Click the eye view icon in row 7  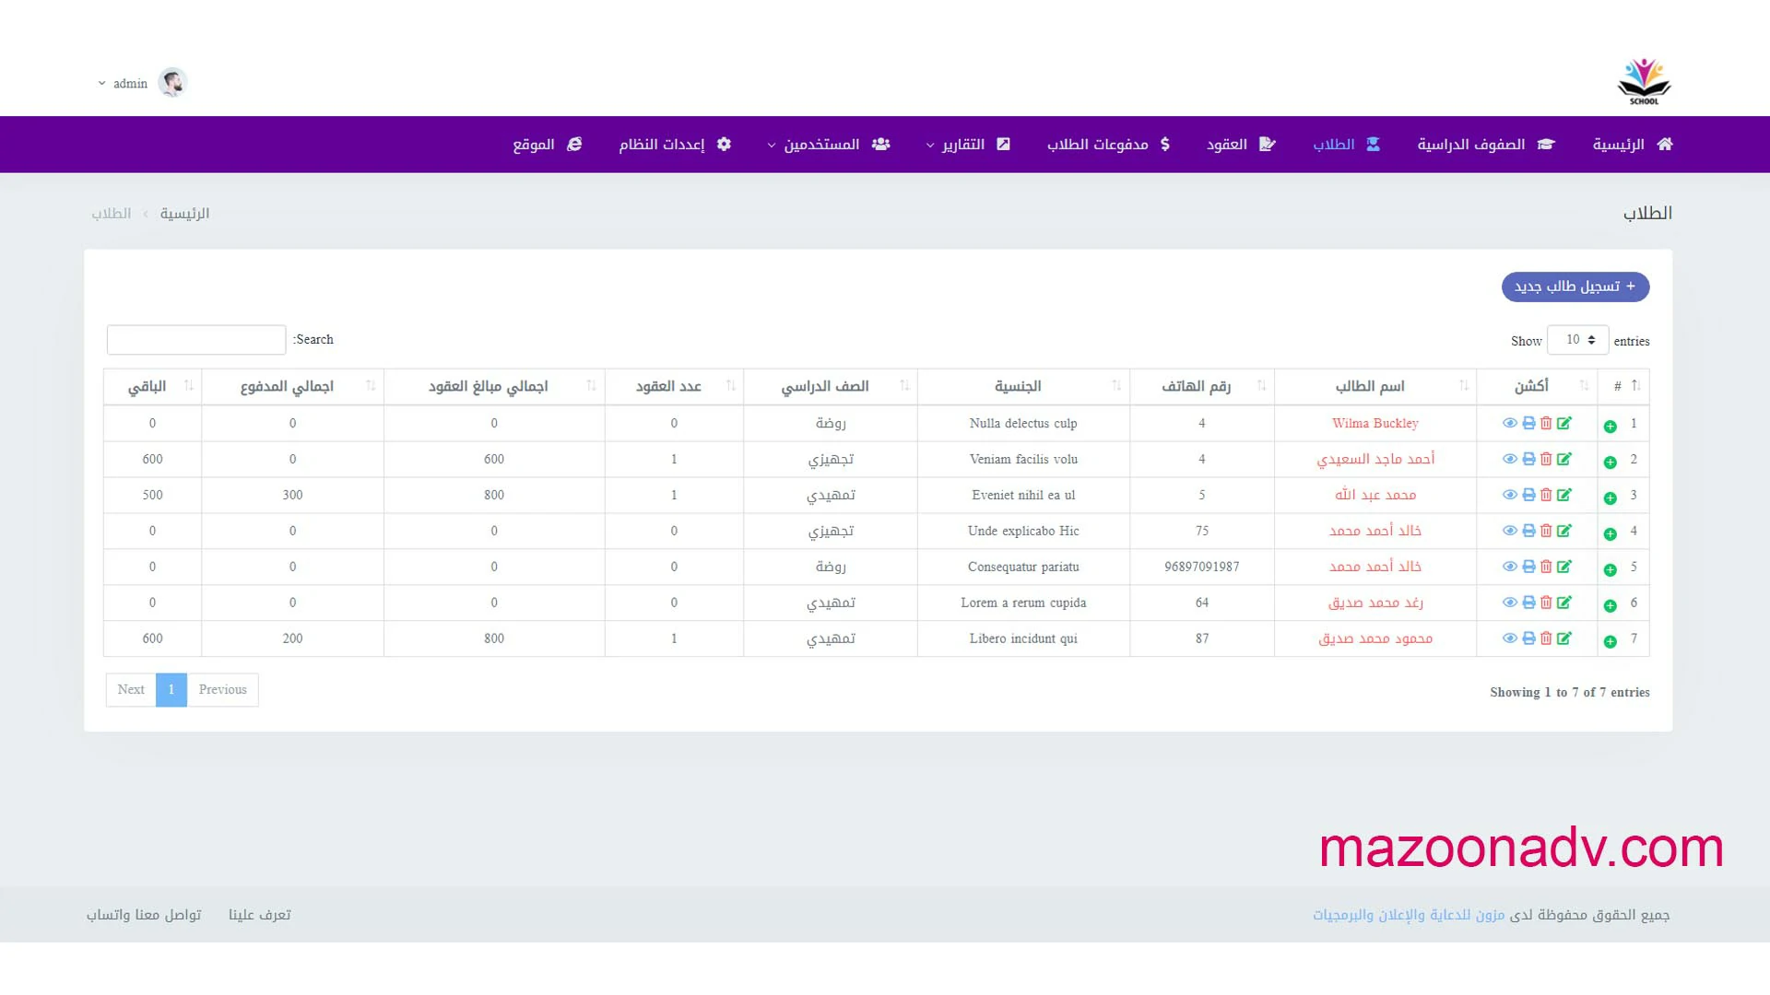(1509, 638)
